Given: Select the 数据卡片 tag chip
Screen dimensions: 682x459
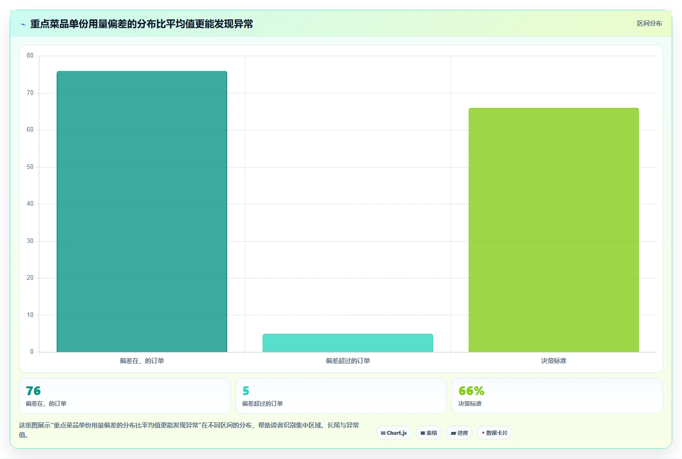Looking at the screenshot, I should coord(495,433).
